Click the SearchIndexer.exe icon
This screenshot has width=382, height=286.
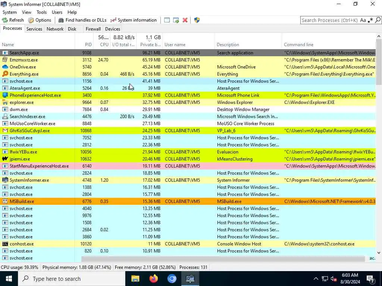[x=5, y=117]
